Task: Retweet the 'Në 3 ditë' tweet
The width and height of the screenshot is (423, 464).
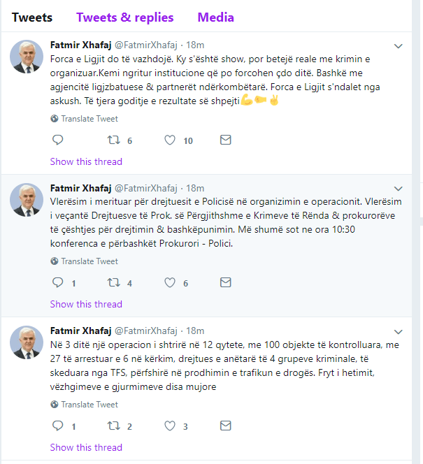Action: coord(113,426)
